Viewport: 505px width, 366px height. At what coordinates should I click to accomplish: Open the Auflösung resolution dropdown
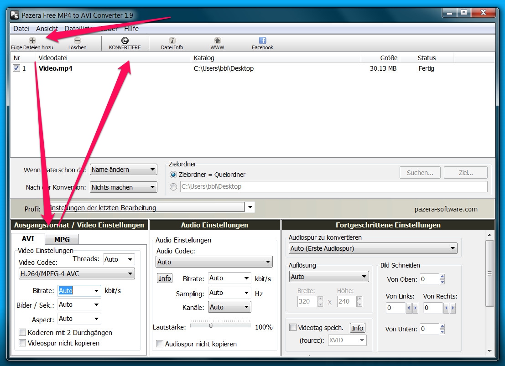coord(329,277)
